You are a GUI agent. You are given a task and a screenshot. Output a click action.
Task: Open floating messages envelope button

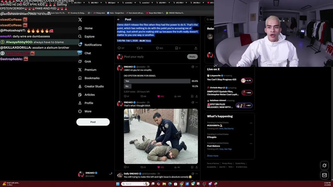click(x=324, y=175)
